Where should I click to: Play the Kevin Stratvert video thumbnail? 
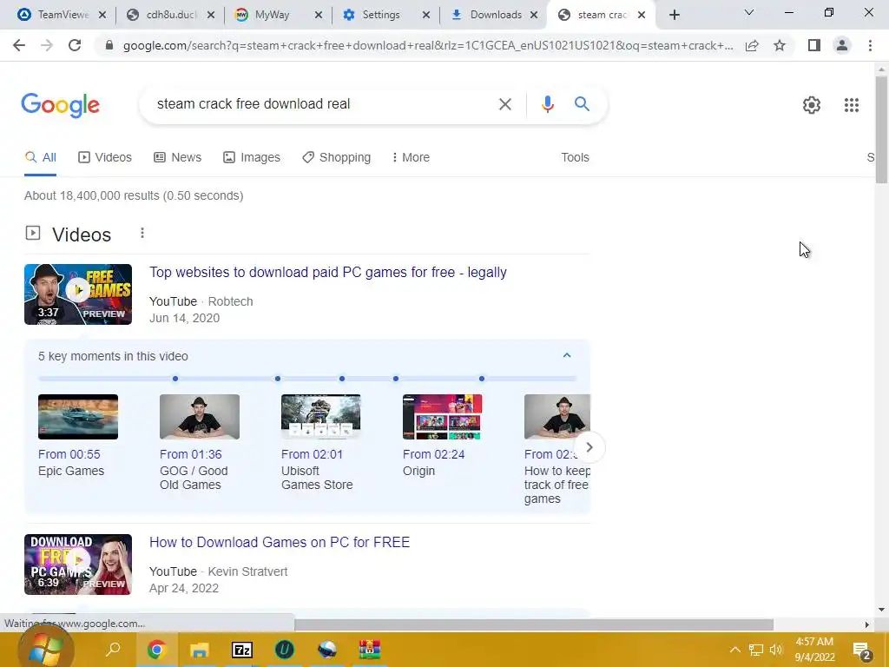[x=78, y=565]
